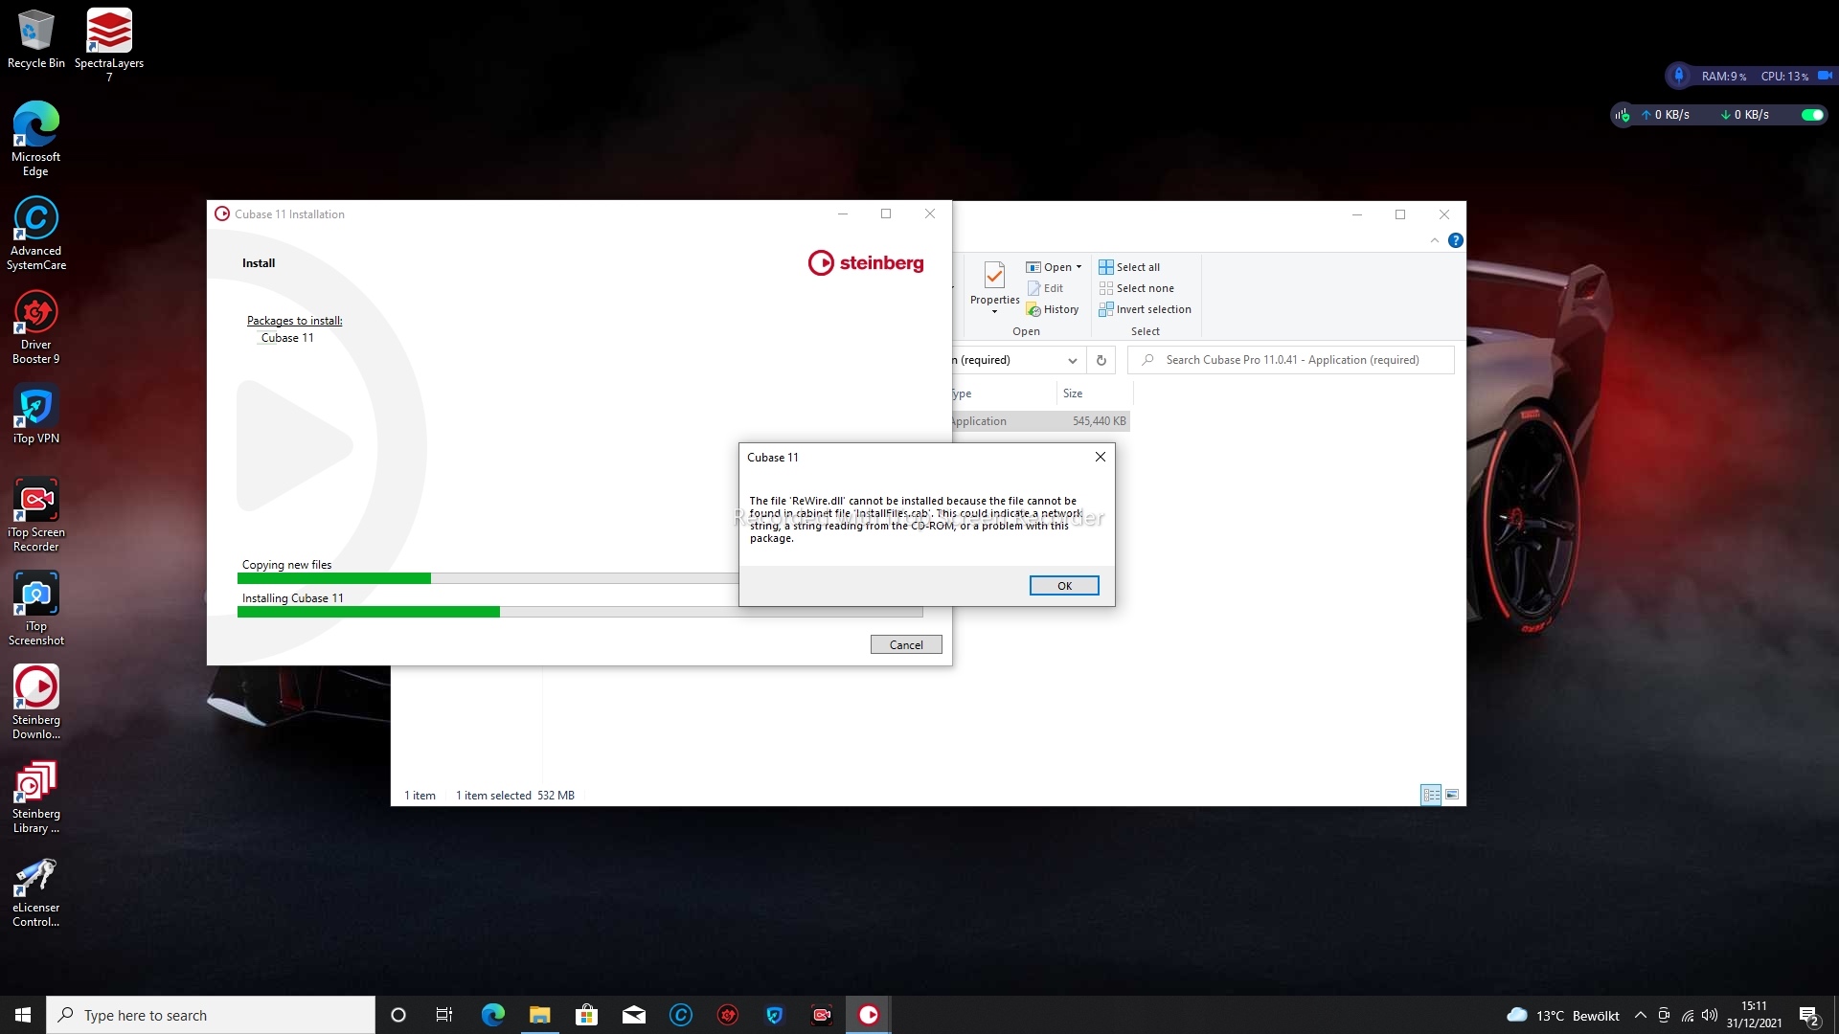Open File Explorer from the taskbar
The image size is (1839, 1034).
[x=540, y=1015]
